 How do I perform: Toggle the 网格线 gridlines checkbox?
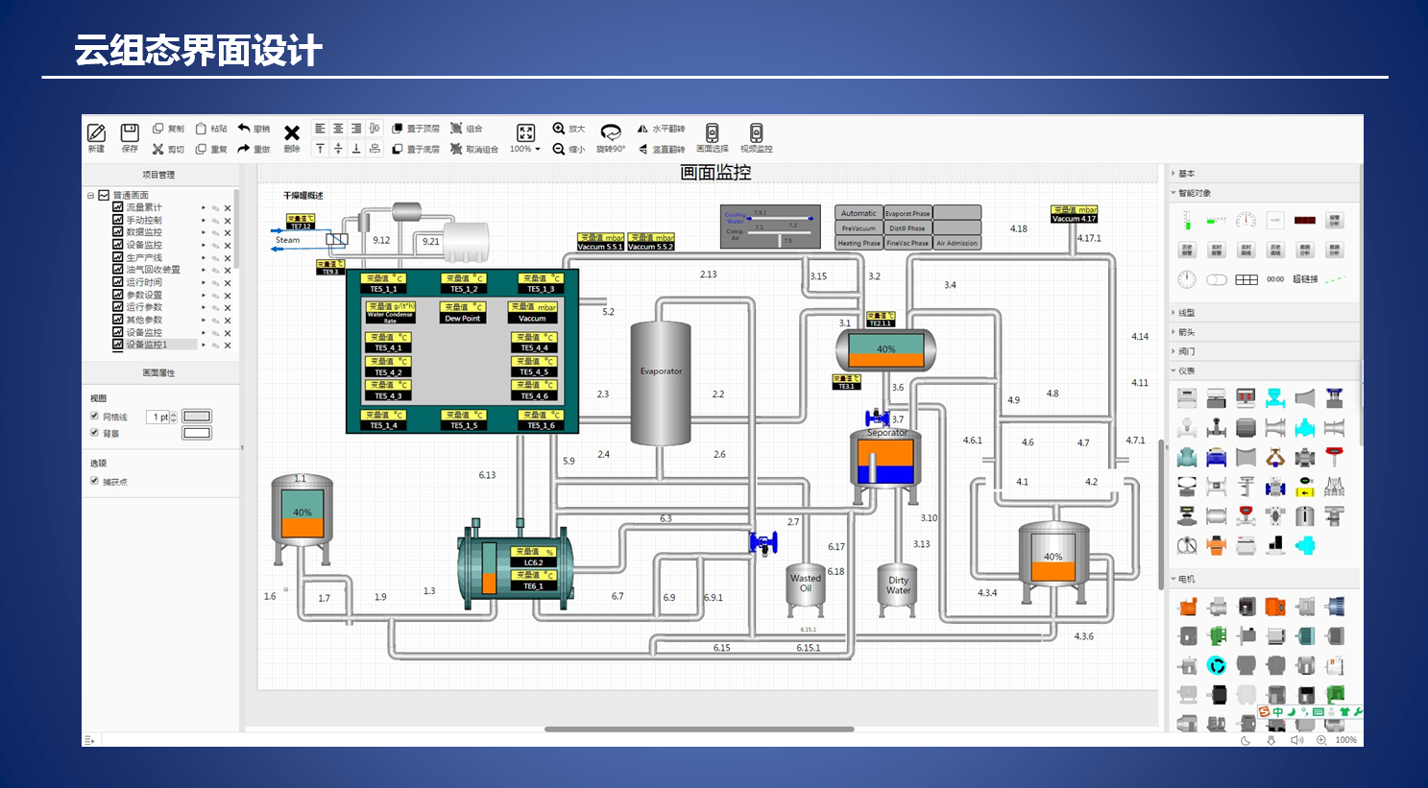click(94, 417)
